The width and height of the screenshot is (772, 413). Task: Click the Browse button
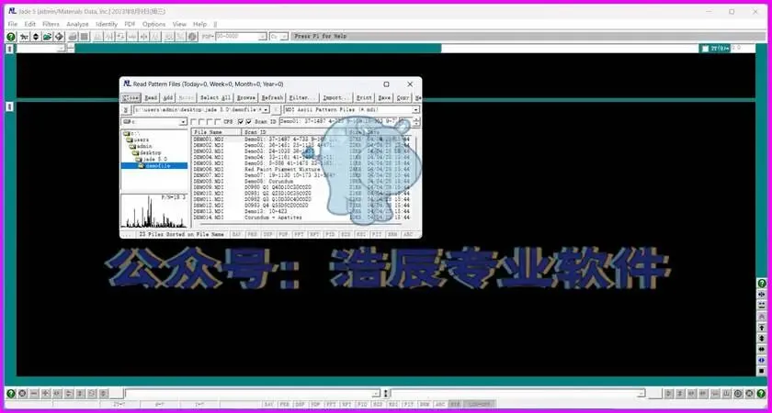(x=246, y=98)
